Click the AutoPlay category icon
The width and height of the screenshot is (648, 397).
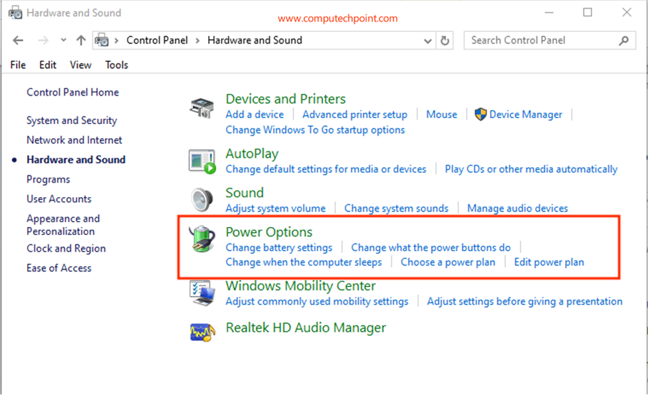click(x=202, y=161)
